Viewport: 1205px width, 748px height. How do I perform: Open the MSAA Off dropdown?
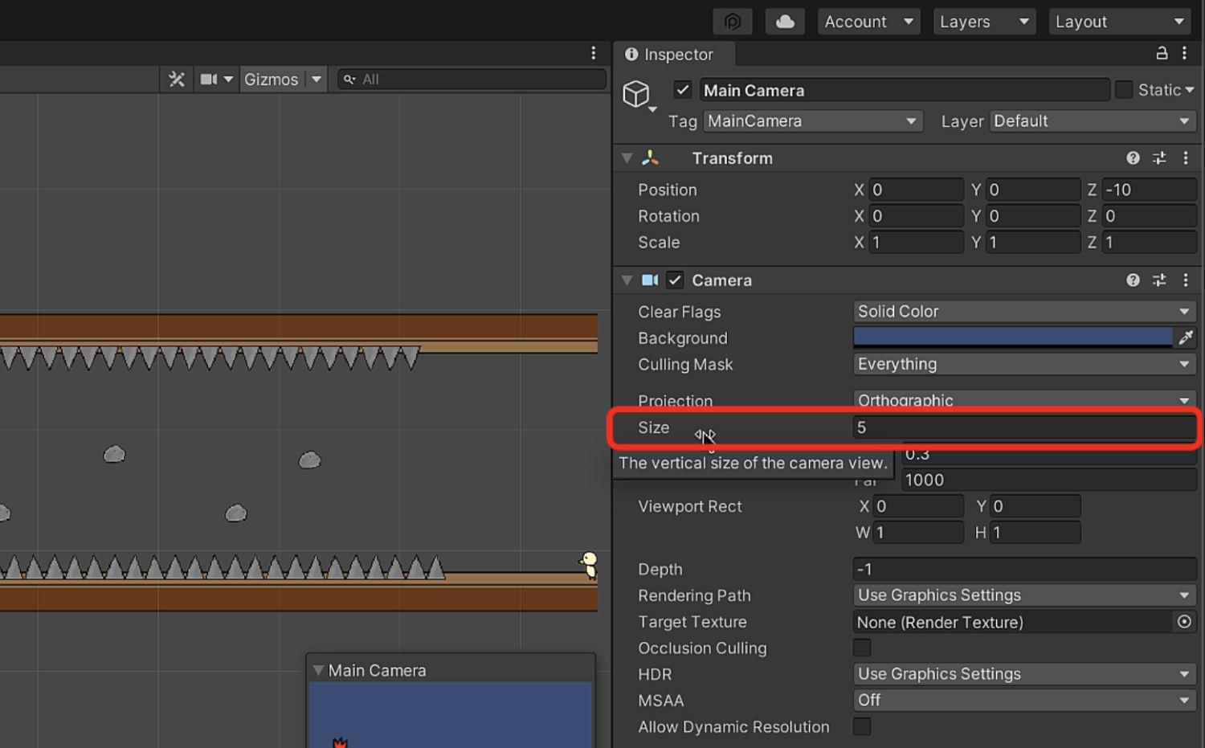(x=1024, y=700)
